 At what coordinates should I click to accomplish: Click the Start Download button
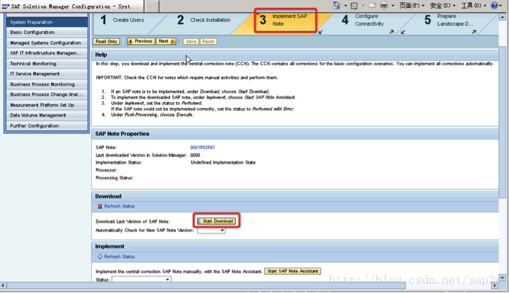click(x=217, y=221)
